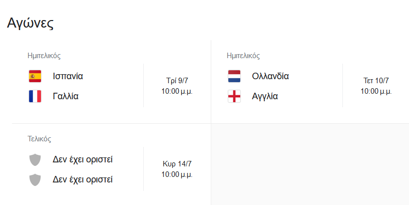Screen dimensions: 409x205
Task: Click the first Δεν έχει οριστεί team name
Action: click(x=83, y=160)
